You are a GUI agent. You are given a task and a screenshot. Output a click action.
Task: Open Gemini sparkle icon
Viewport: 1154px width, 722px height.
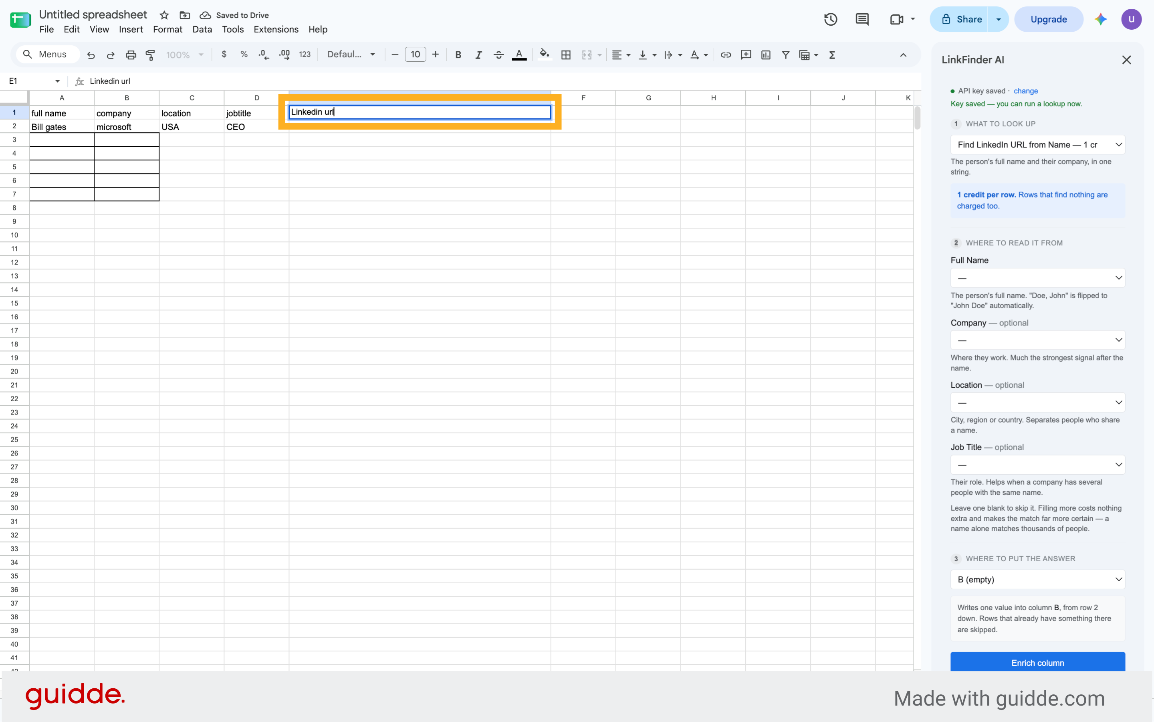click(1101, 20)
